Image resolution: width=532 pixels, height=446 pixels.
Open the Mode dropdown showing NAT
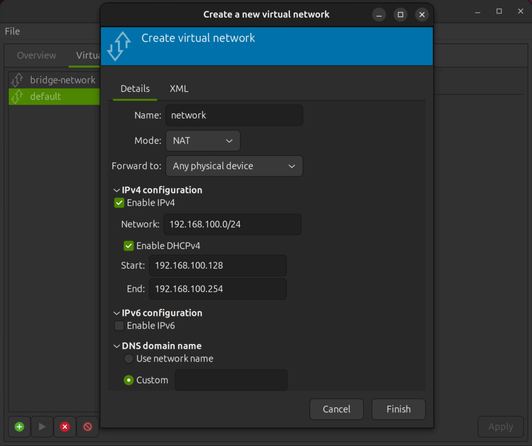pyautogui.click(x=203, y=141)
